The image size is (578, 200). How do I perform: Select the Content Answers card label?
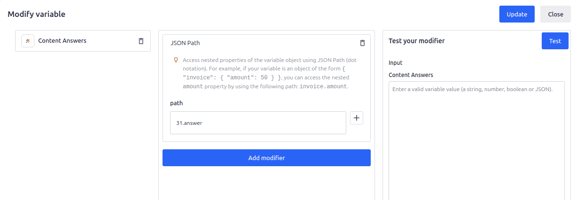(62, 41)
